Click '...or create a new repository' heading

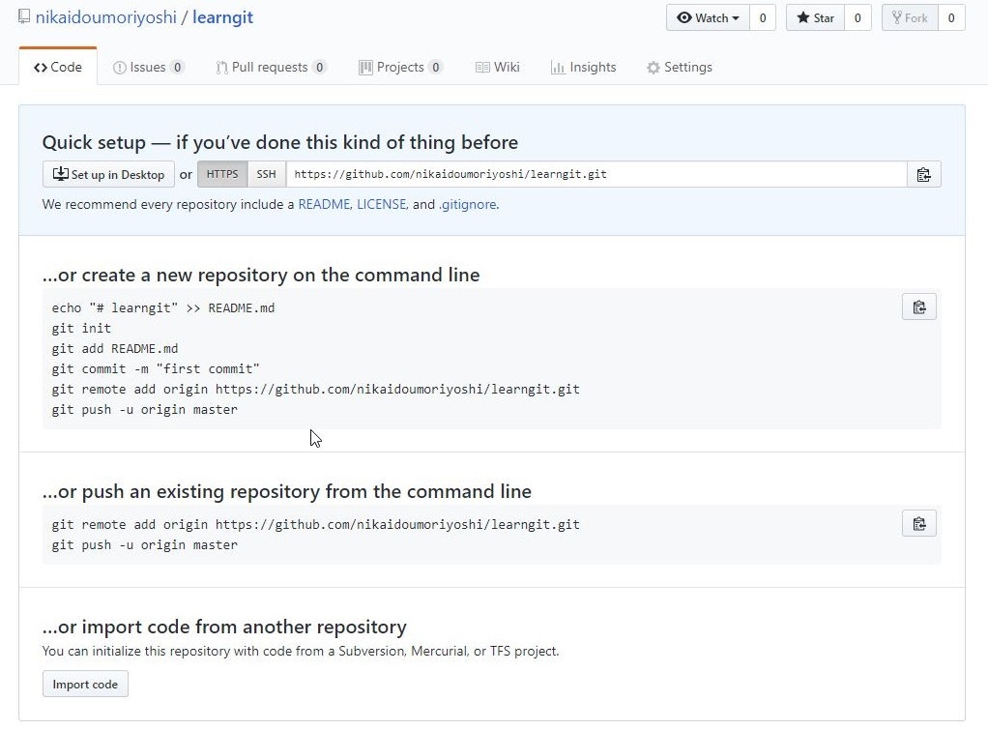pyautogui.click(x=261, y=275)
